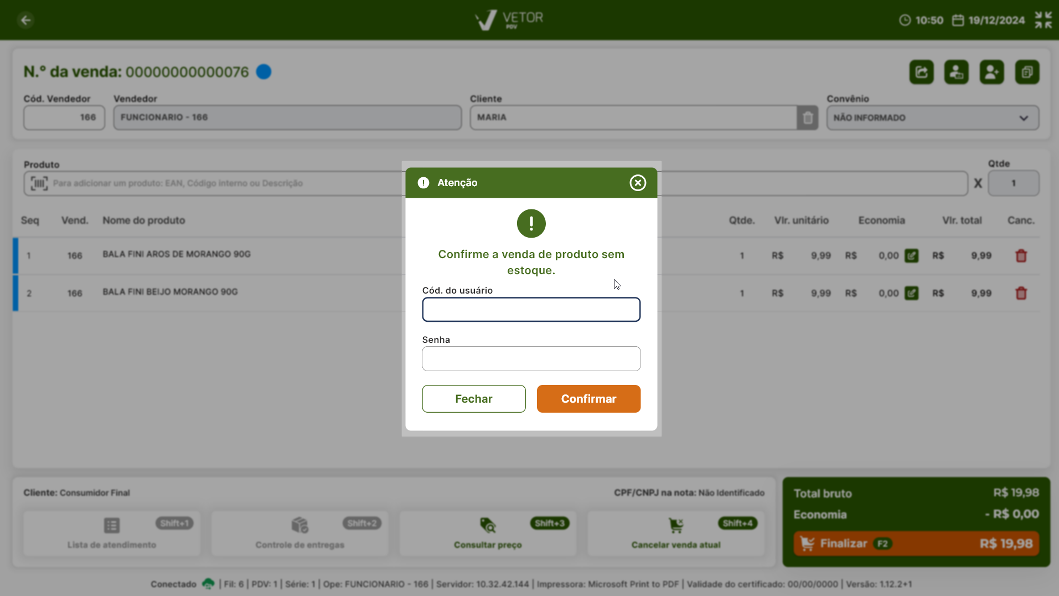Click the Cancelar venda atual cart icon
This screenshot has width=1059, height=596.
click(676, 525)
